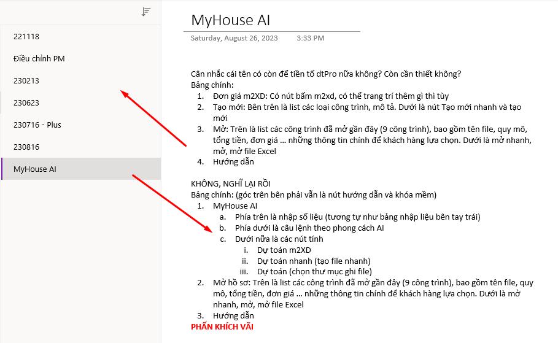The width and height of the screenshot is (558, 343).
Task: Place cursor in the Cân nhắc cái tên line
Action: [x=325, y=74]
